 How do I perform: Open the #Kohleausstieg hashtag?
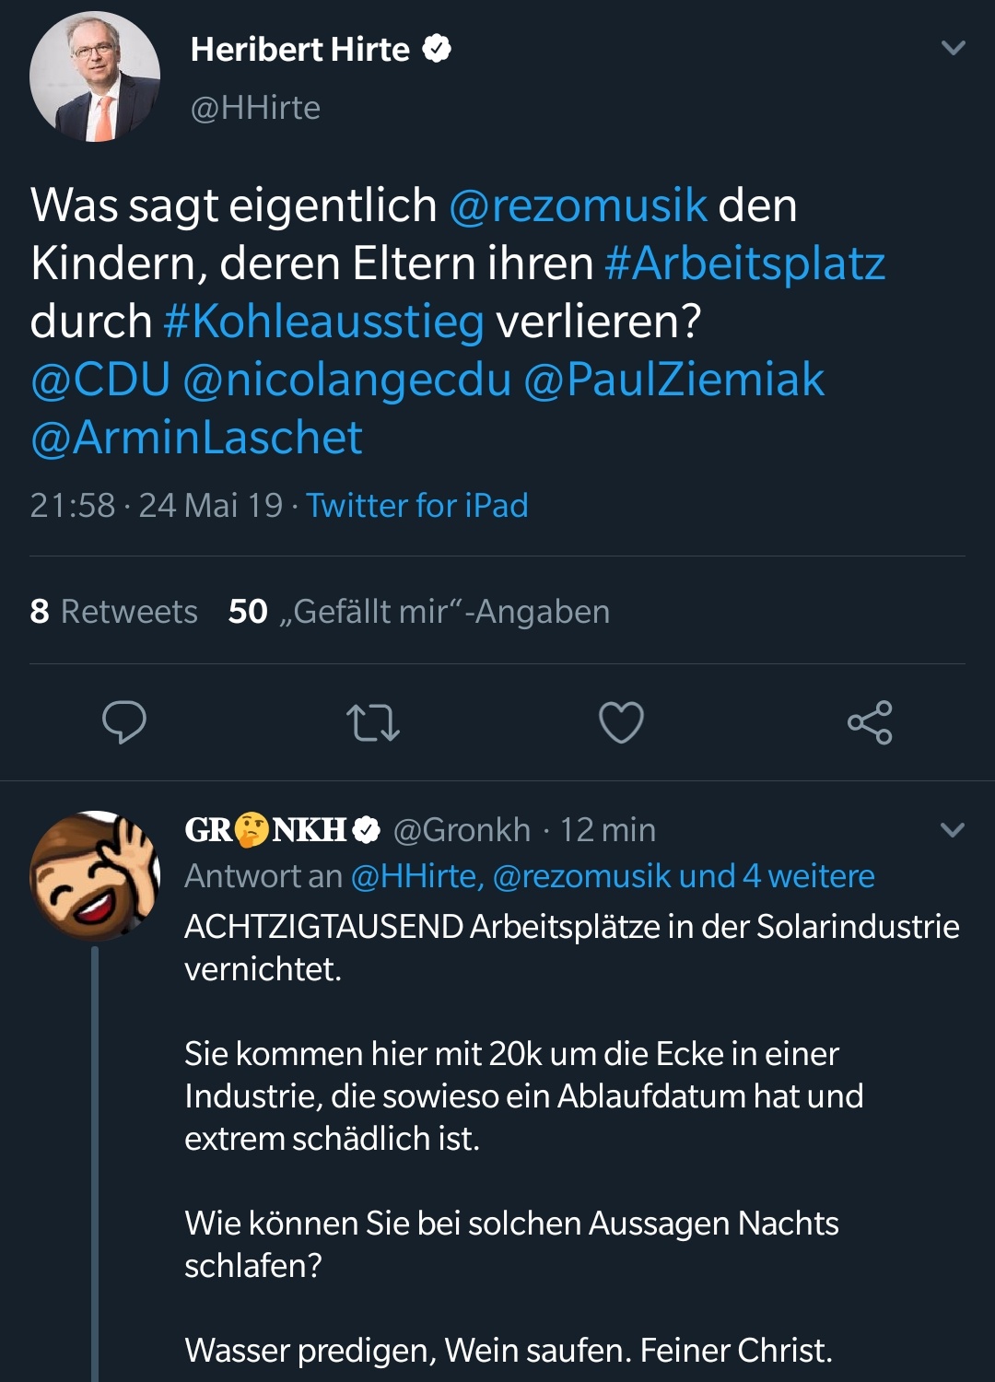(323, 322)
